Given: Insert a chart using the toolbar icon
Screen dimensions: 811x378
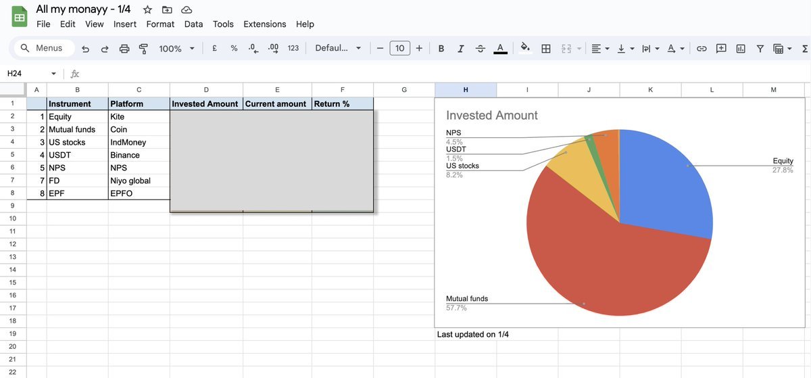Looking at the screenshot, I should [741, 49].
